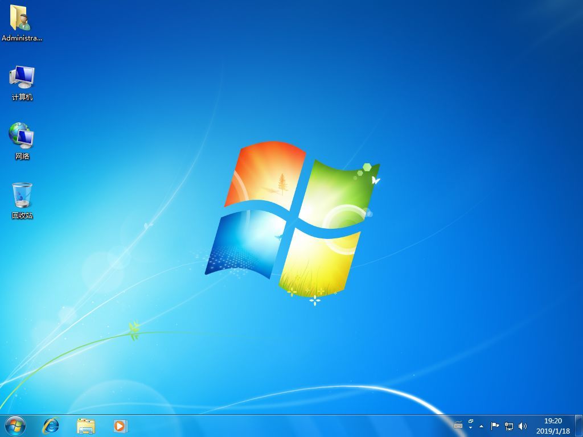This screenshot has height=437, width=583.
Task: Open the volume speaker tray icon
Action: click(523, 426)
